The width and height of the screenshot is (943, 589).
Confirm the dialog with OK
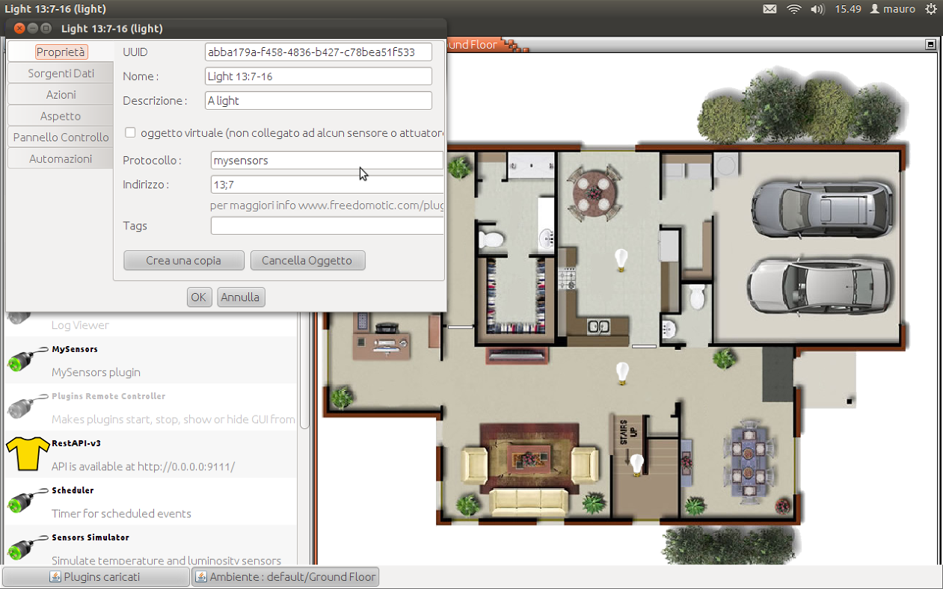coord(198,297)
